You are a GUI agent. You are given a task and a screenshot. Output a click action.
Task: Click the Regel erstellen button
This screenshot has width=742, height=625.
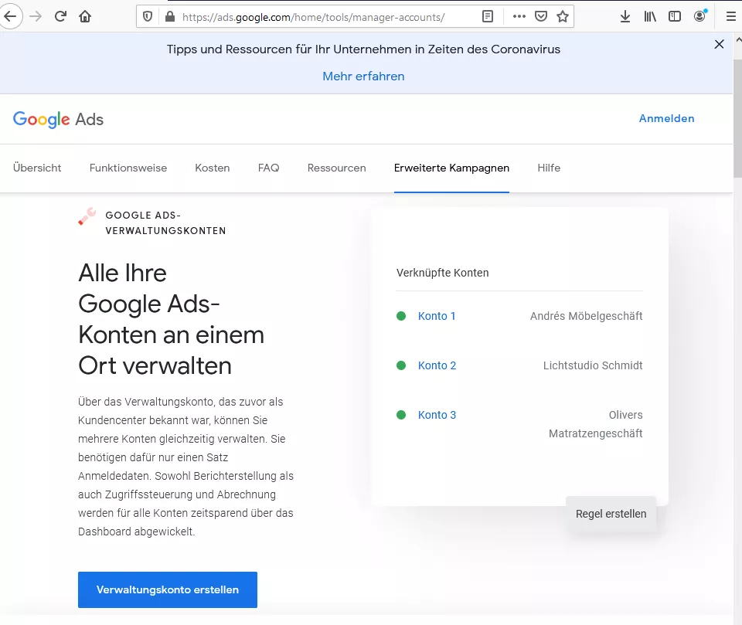pos(611,514)
